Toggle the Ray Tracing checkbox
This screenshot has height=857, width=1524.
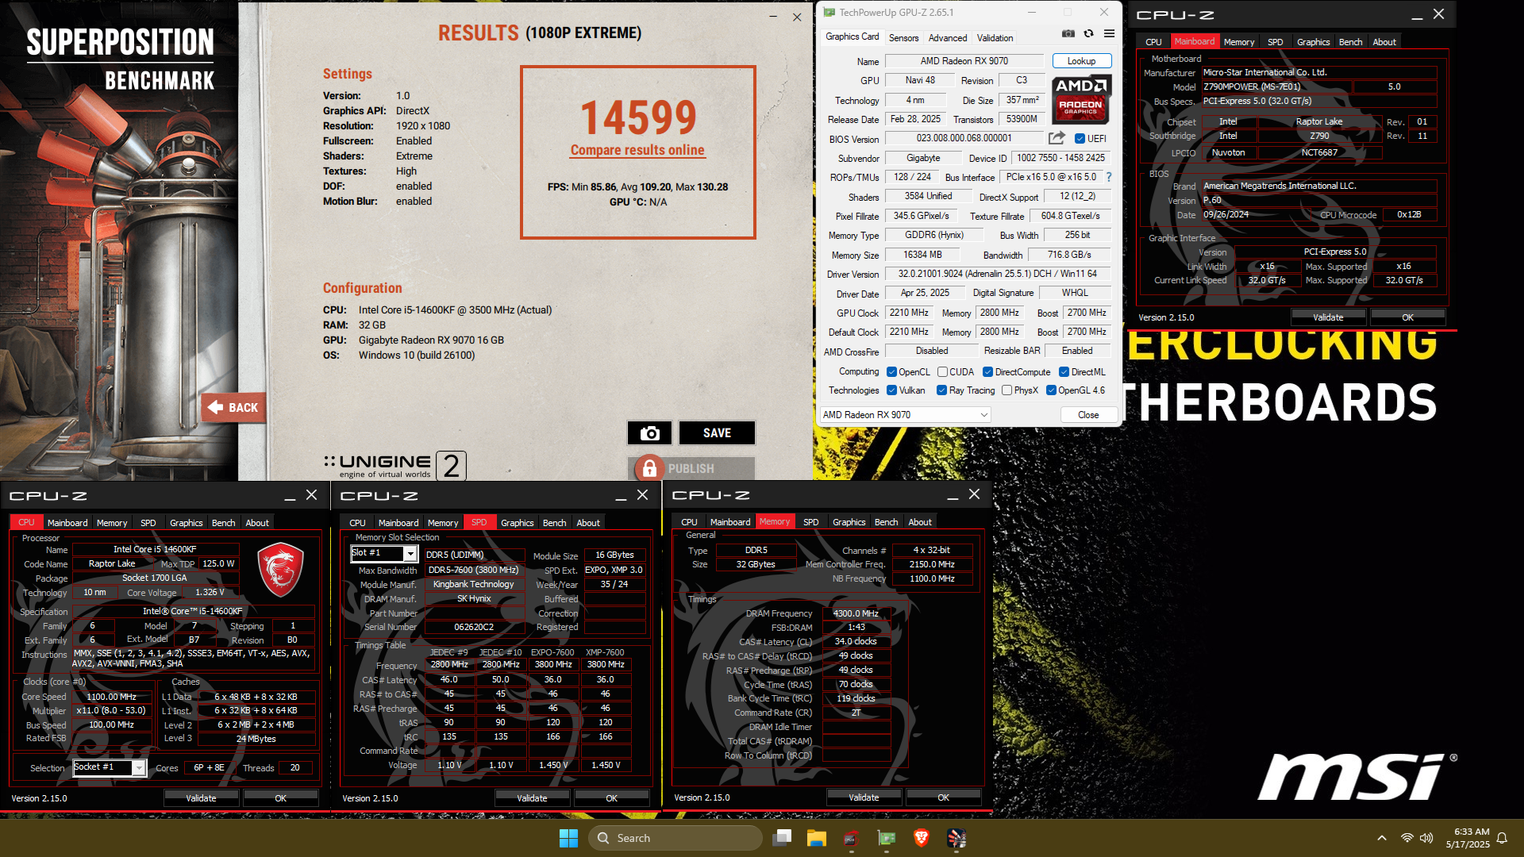pyautogui.click(x=941, y=390)
